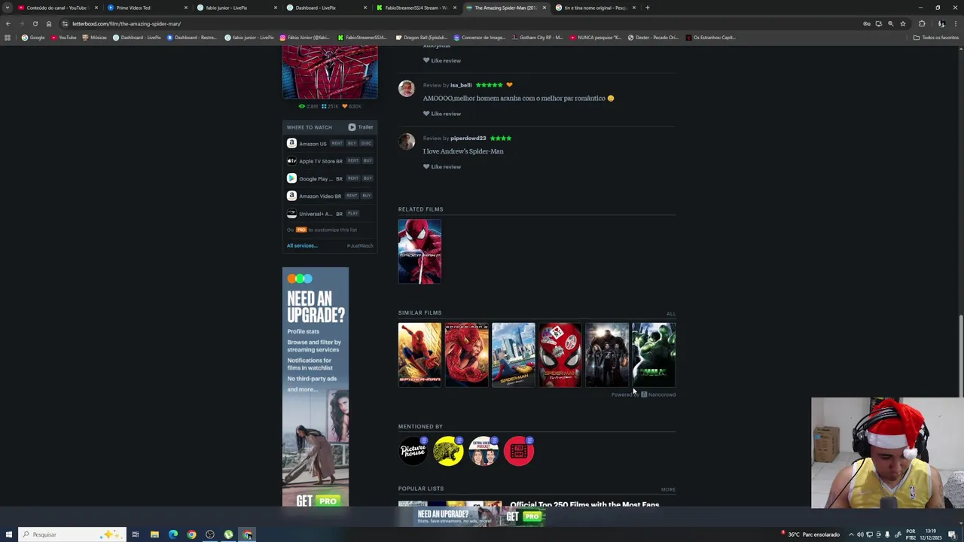Open the Google Play BR service icon
The width and height of the screenshot is (964, 542).
291,178
